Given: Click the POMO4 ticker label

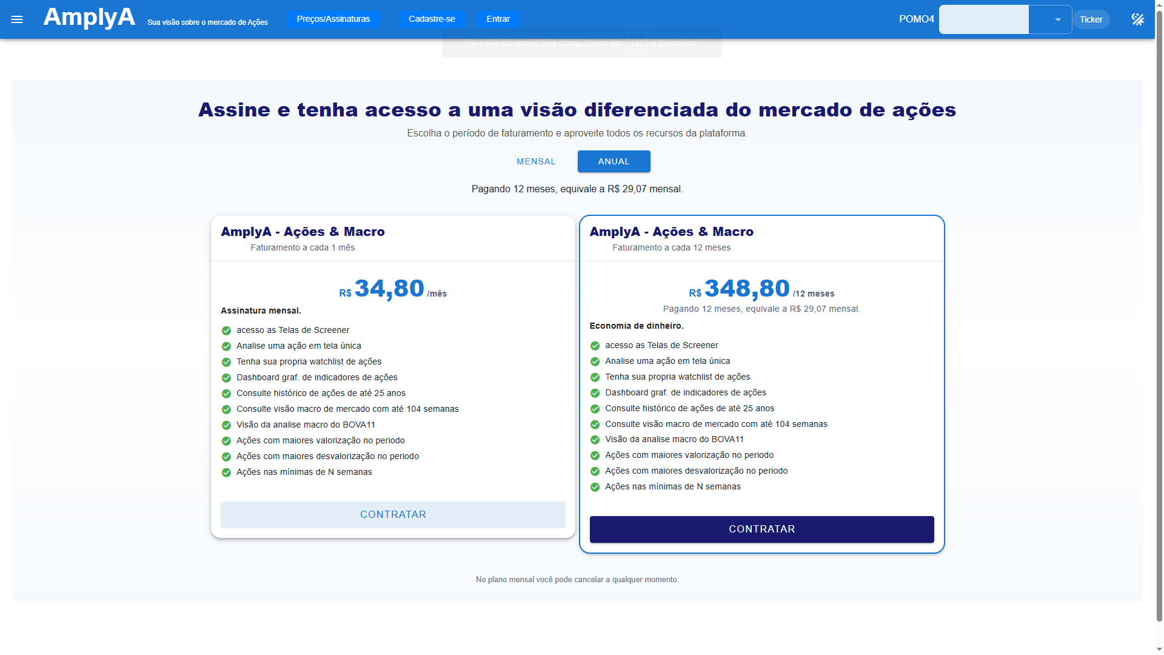Looking at the screenshot, I should click(916, 19).
